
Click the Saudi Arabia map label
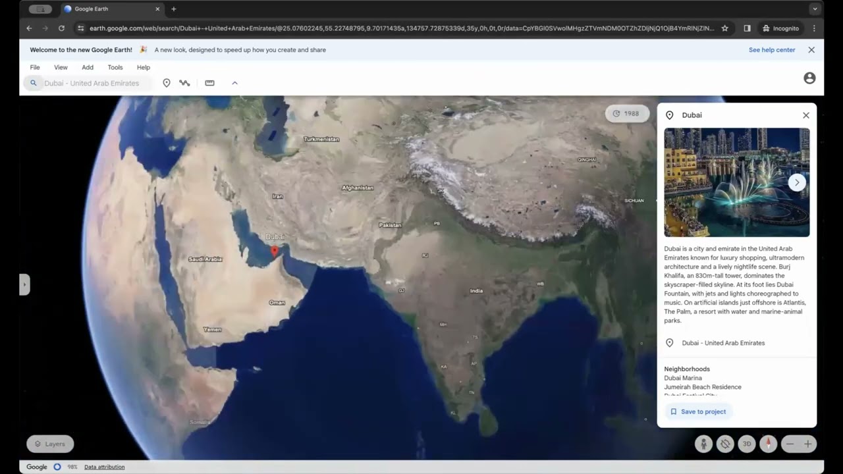point(205,259)
